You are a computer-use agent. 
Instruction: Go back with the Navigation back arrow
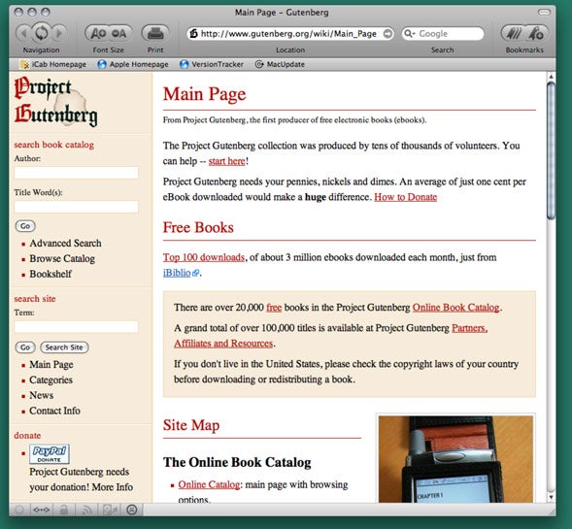click(23, 34)
